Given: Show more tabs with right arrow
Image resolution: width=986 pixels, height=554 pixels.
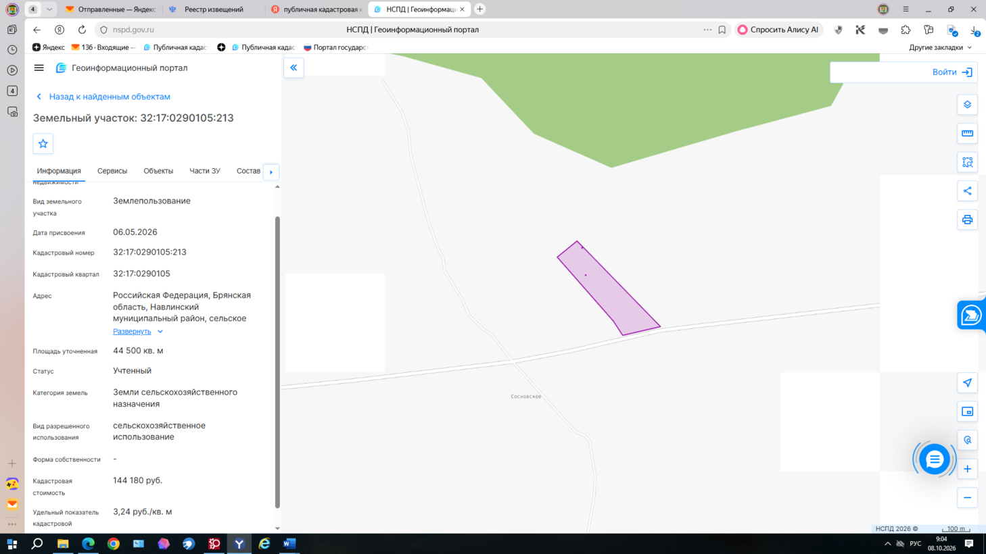Looking at the screenshot, I should [271, 172].
